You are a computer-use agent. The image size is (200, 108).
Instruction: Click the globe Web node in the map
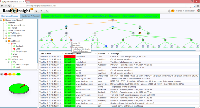(66, 27)
